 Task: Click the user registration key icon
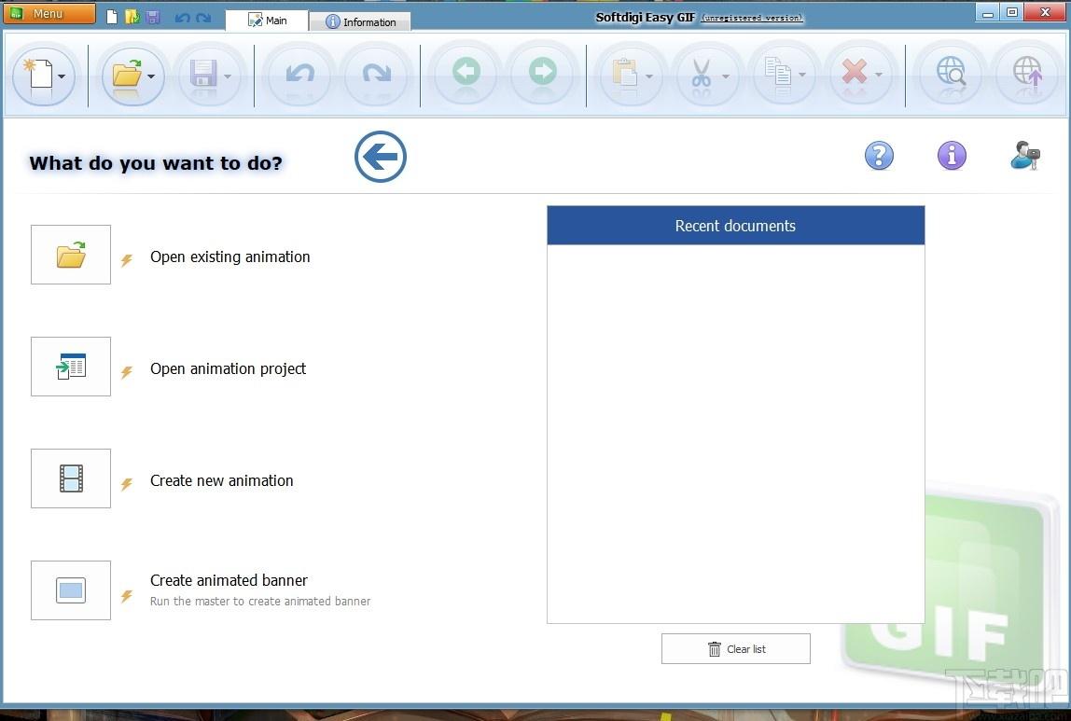coord(1024,155)
